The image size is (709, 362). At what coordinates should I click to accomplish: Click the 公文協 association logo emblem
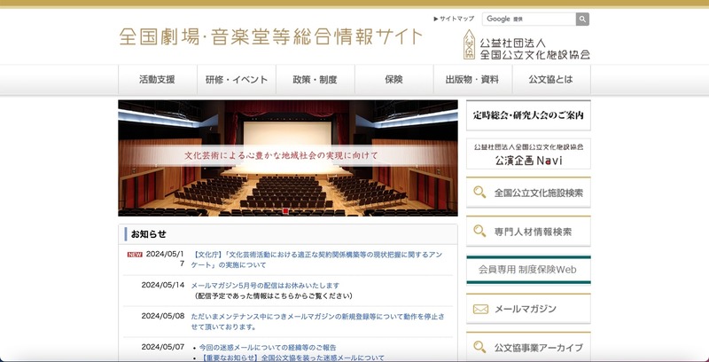[x=469, y=44]
